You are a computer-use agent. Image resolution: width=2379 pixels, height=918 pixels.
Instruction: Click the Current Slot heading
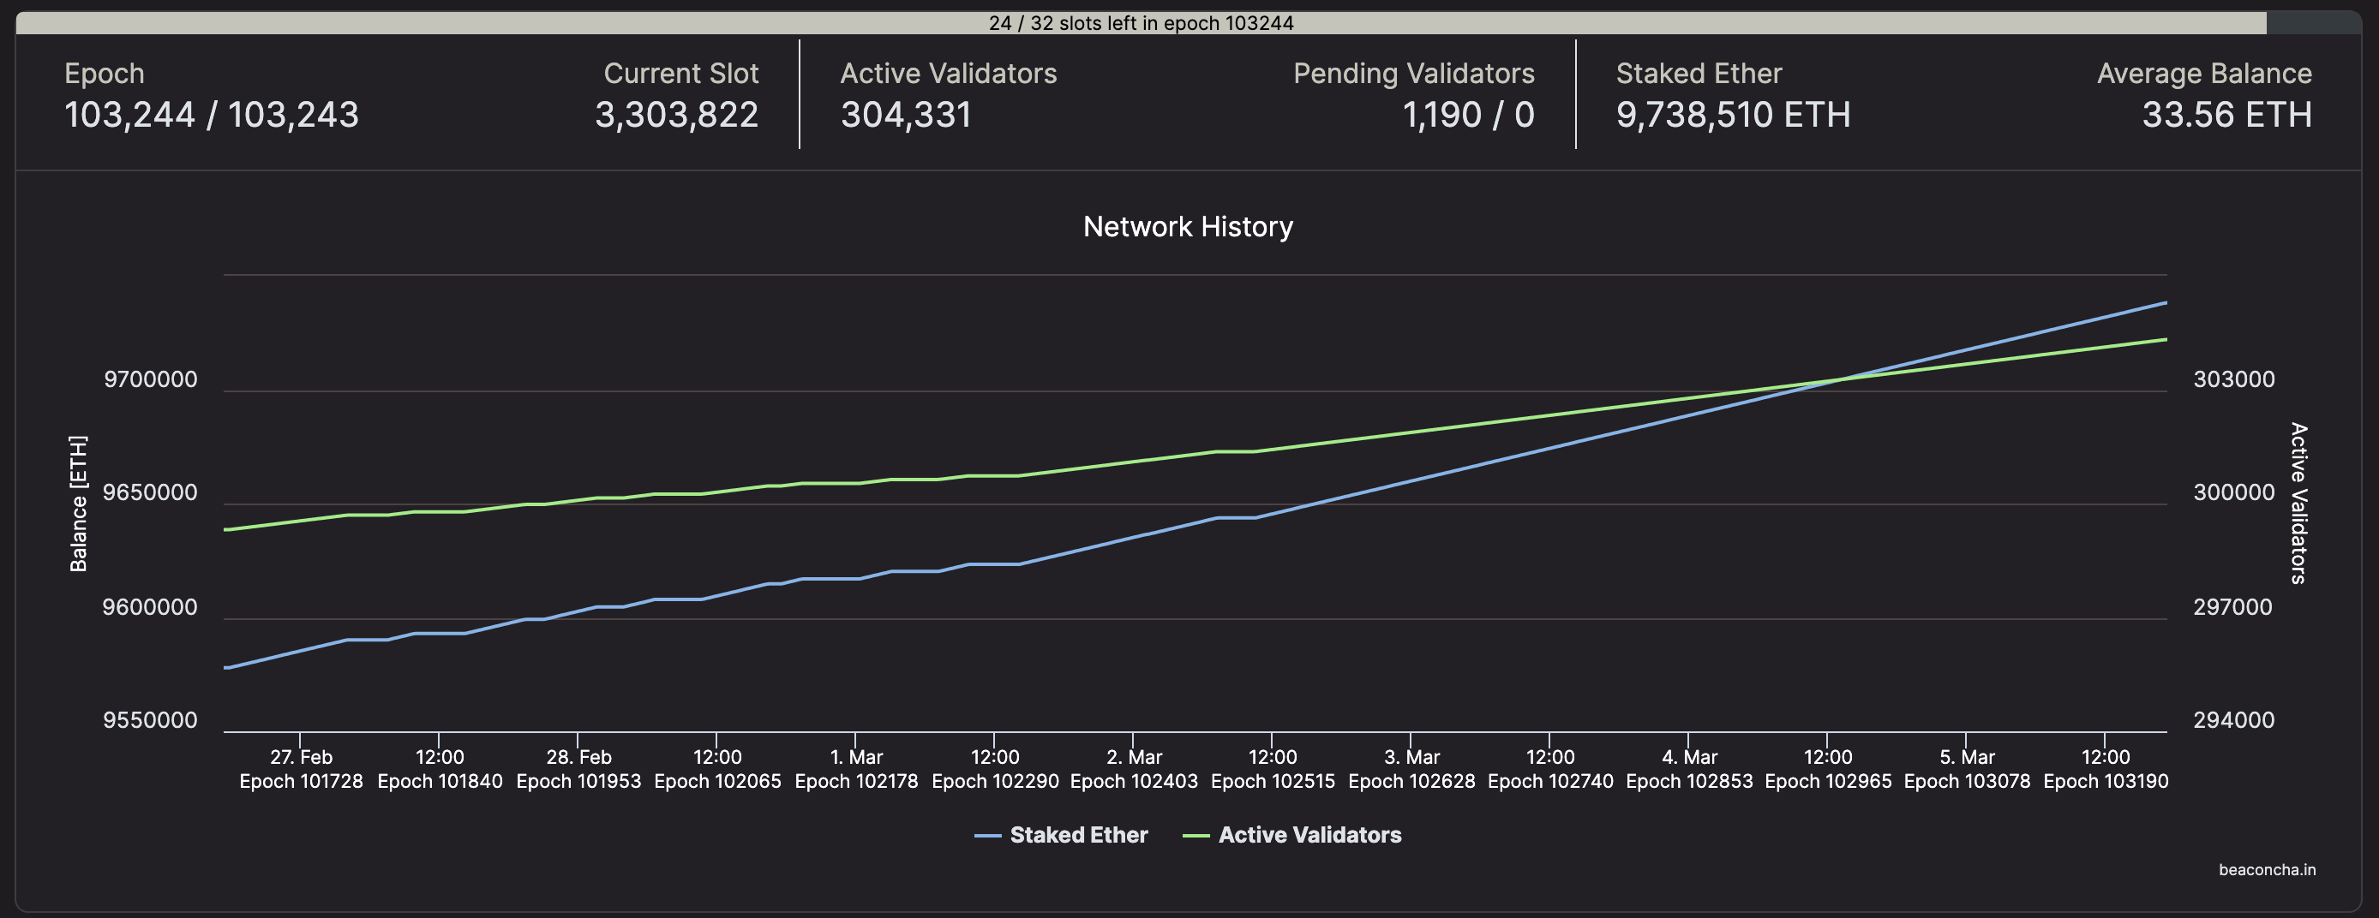click(680, 73)
